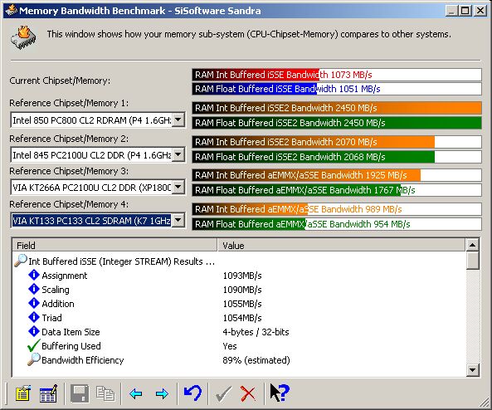Viewport: 492px width, 410px height.
Task: Click the Current Chipset/Memory label
Action: [60, 81]
